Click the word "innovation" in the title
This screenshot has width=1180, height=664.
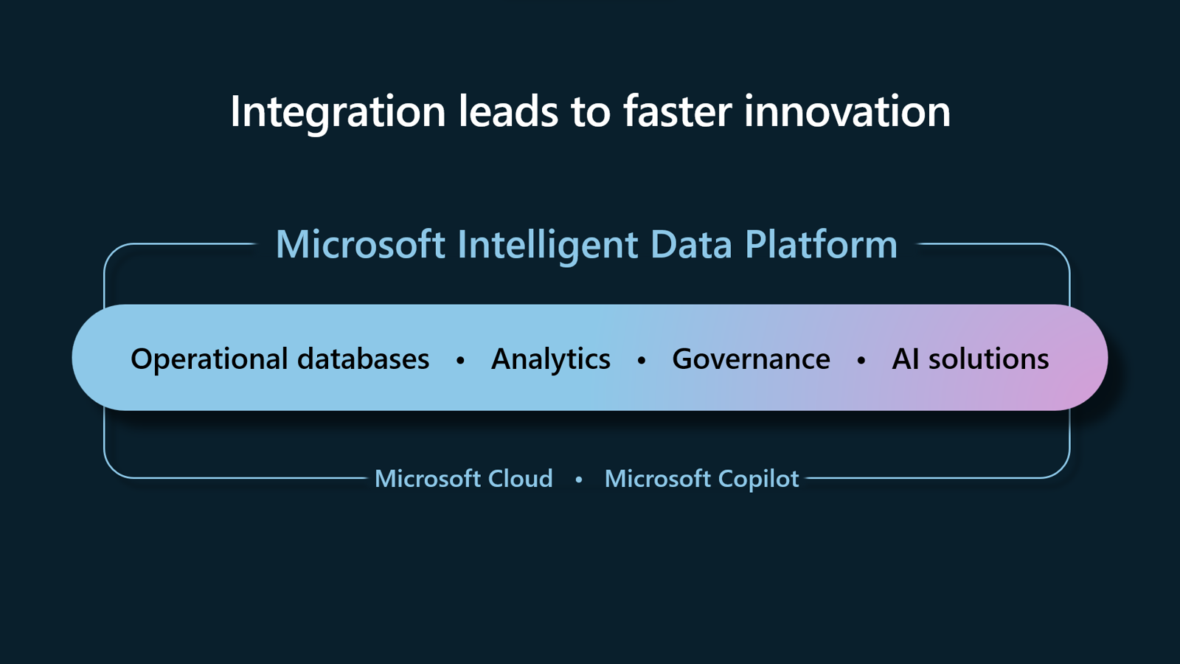pyautogui.click(x=847, y=112)
